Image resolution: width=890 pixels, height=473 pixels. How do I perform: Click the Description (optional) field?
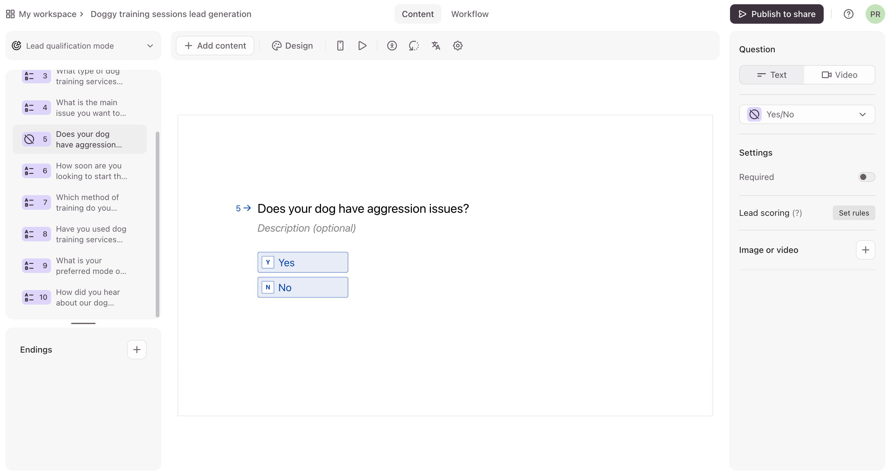point(307,228)
